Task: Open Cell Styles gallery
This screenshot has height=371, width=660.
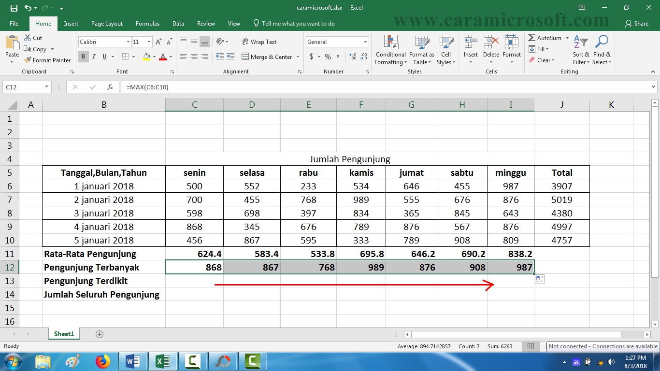Action: [x=445, y=49]
